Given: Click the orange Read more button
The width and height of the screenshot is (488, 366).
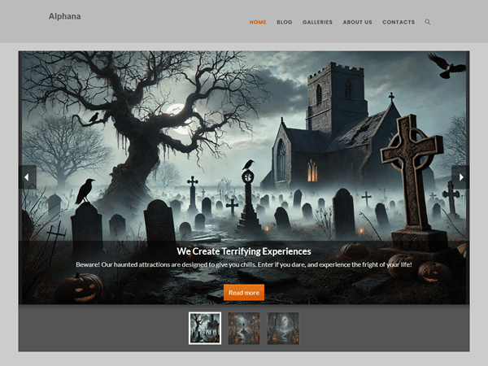Looking at the screenshot, I should click(244, 293).
